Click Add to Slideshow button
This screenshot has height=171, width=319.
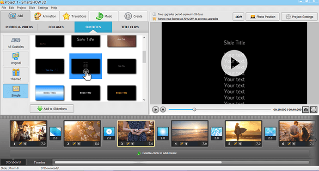coord(52,108)
